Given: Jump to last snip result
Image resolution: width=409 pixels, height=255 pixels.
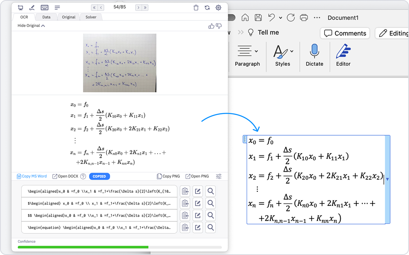Looking at the screenshot, I should click(145, 8).
